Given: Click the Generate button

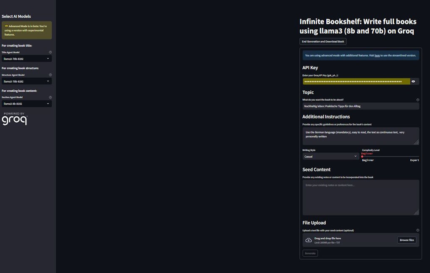Looking at the screenshot, I should pos(310,253).
